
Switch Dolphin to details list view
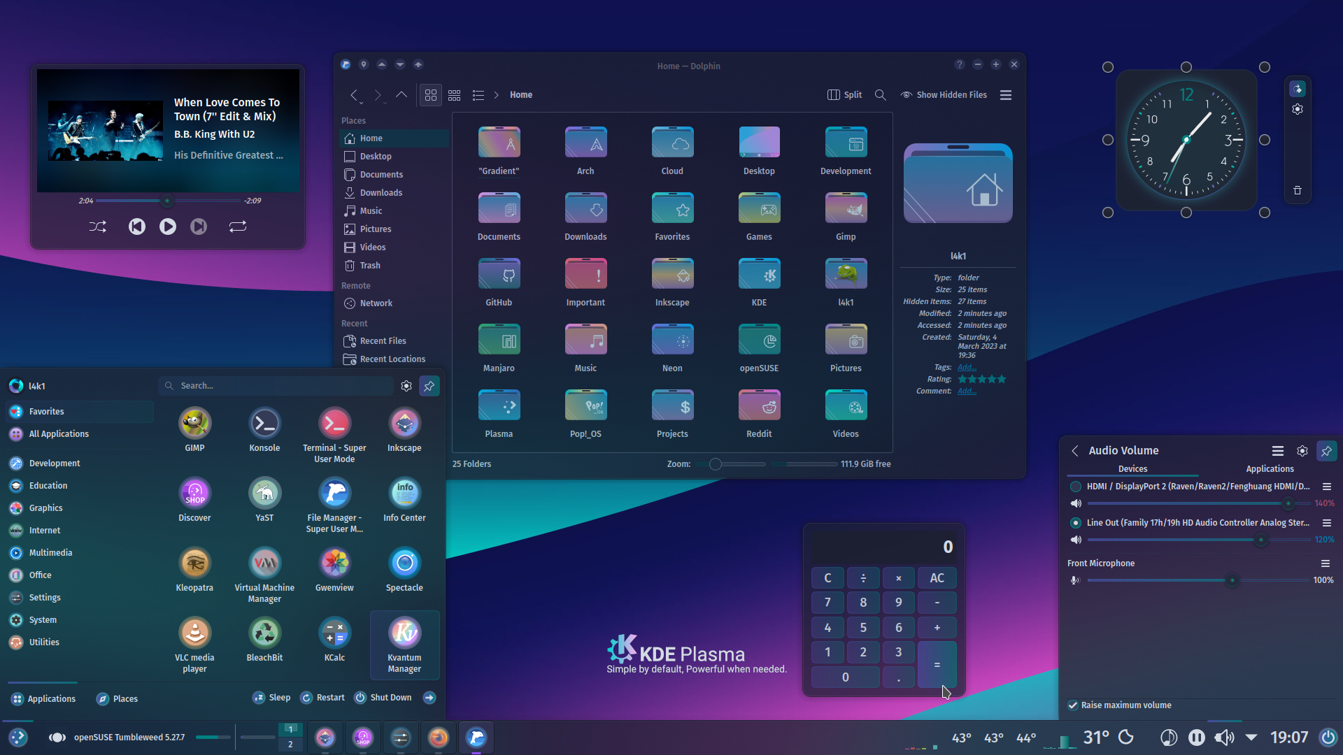click(x=478, y=95)
